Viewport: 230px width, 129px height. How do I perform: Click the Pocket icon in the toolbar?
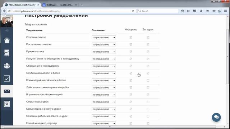coord(194,11)
